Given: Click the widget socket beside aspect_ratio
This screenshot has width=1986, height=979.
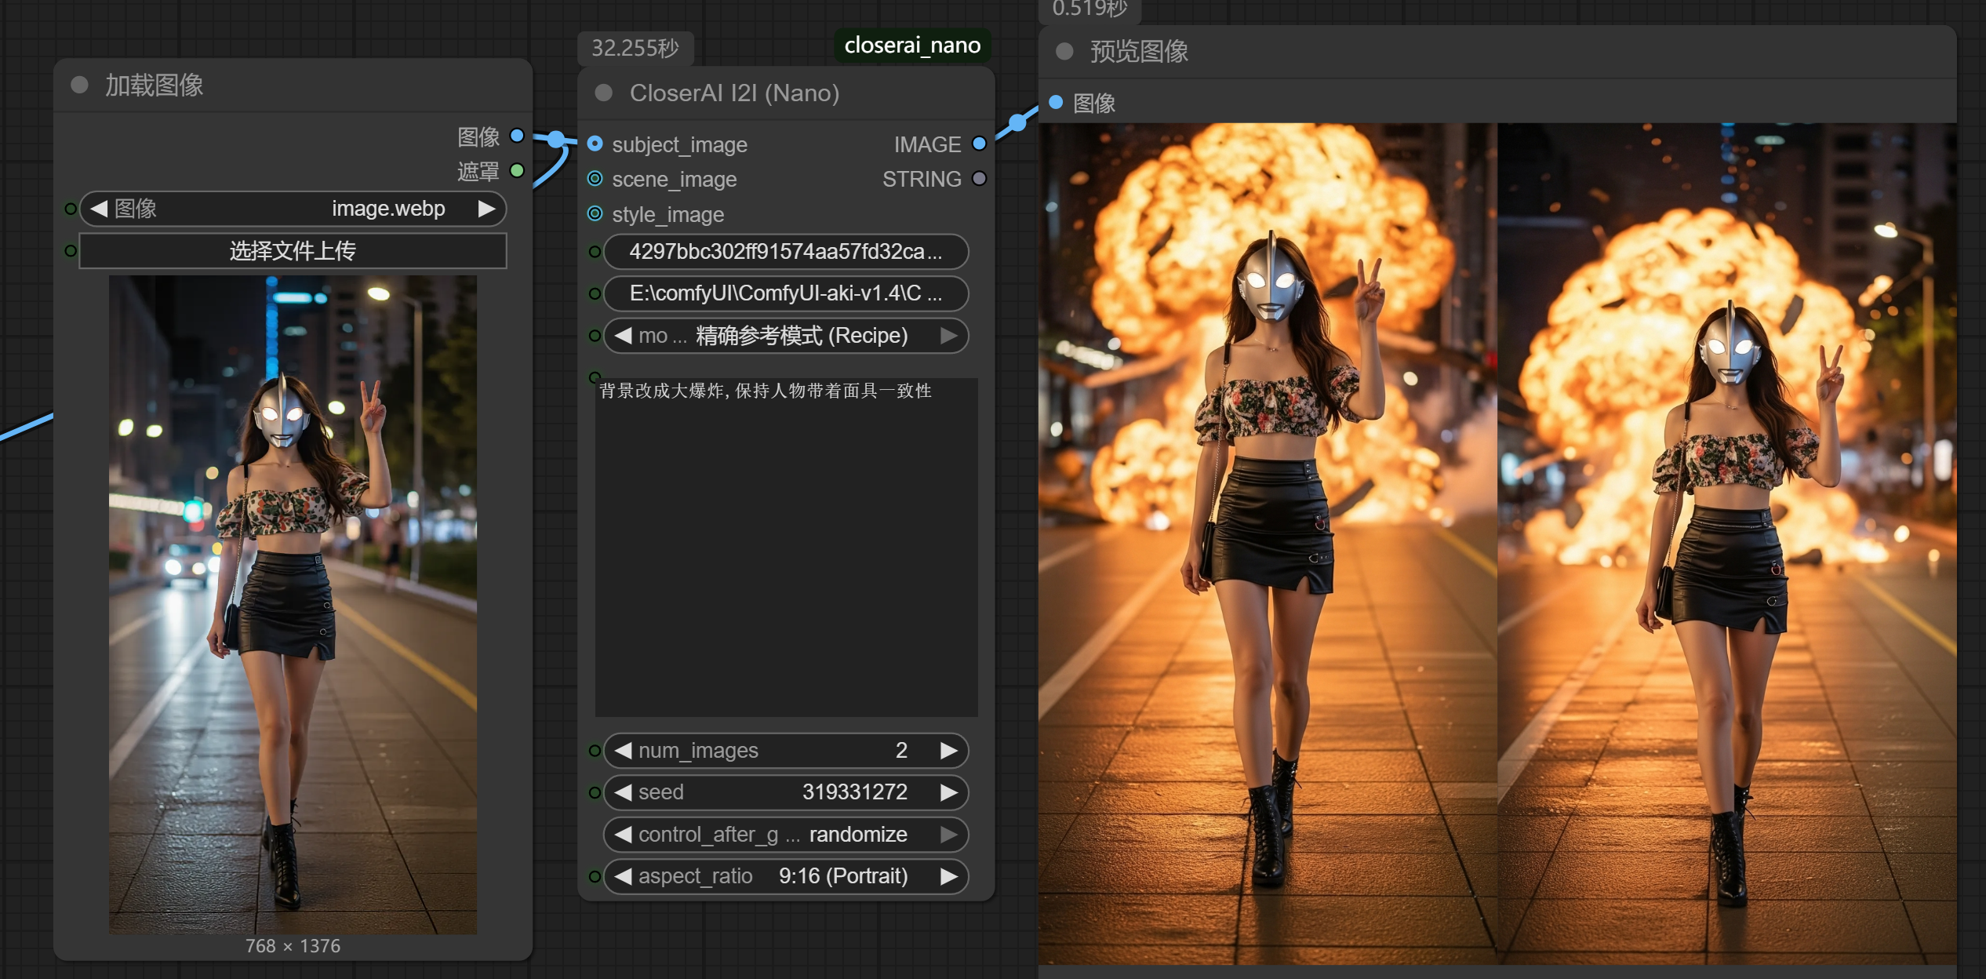Looking at the screenshot, I should [x=595, y=876].
